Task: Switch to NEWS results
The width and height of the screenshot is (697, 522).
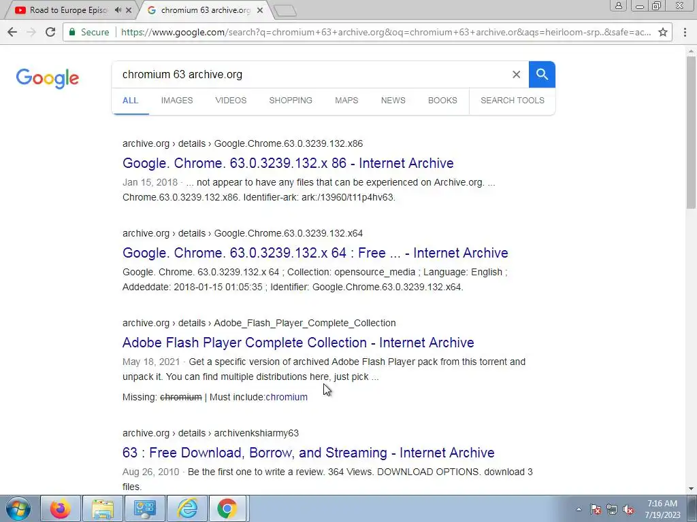Action: 393,101
